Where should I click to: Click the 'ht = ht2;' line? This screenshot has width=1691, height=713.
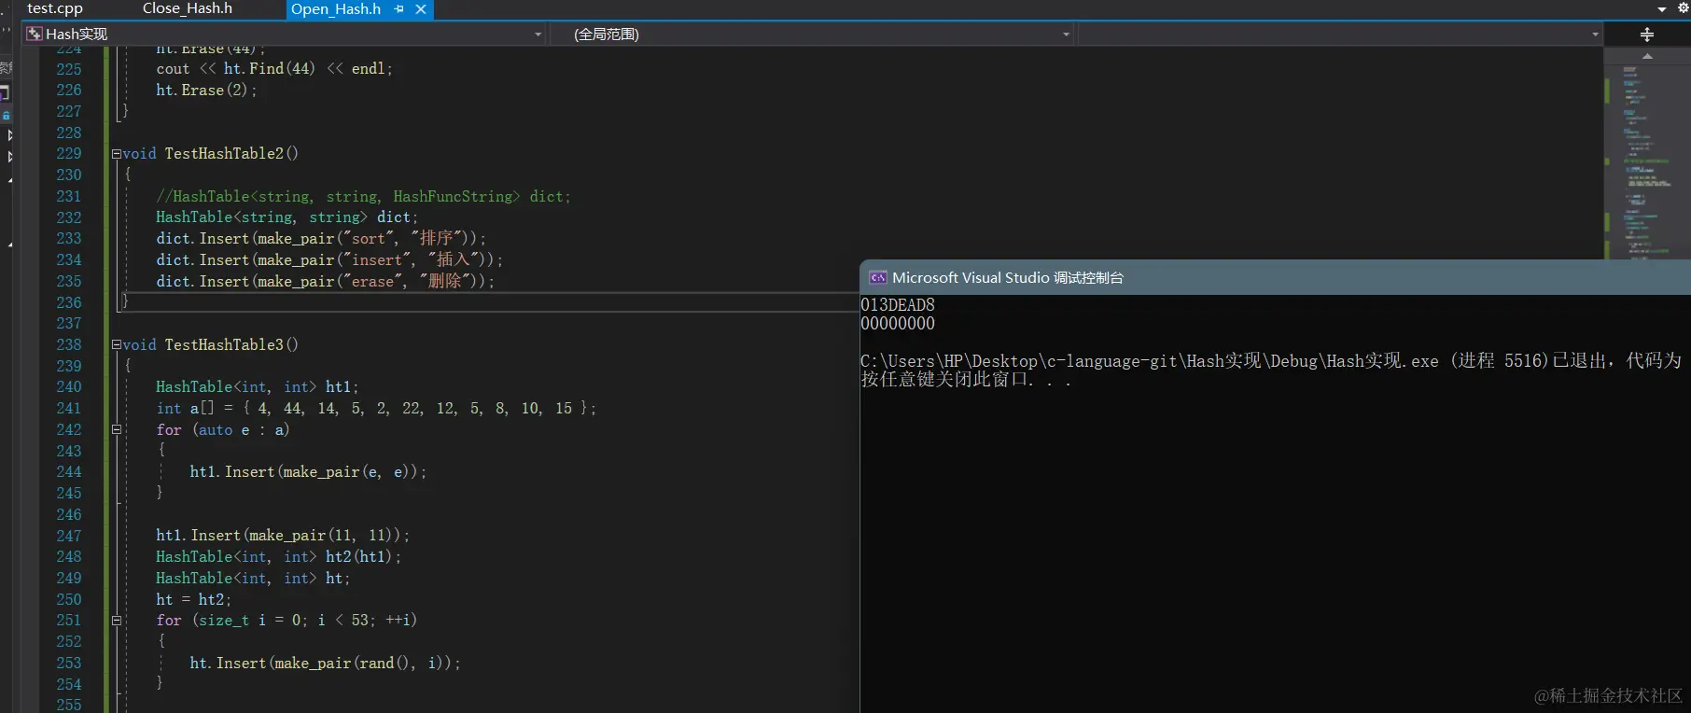[x=193, y=600]
